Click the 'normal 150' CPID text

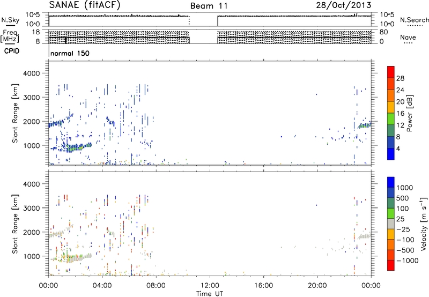[70, 53]
